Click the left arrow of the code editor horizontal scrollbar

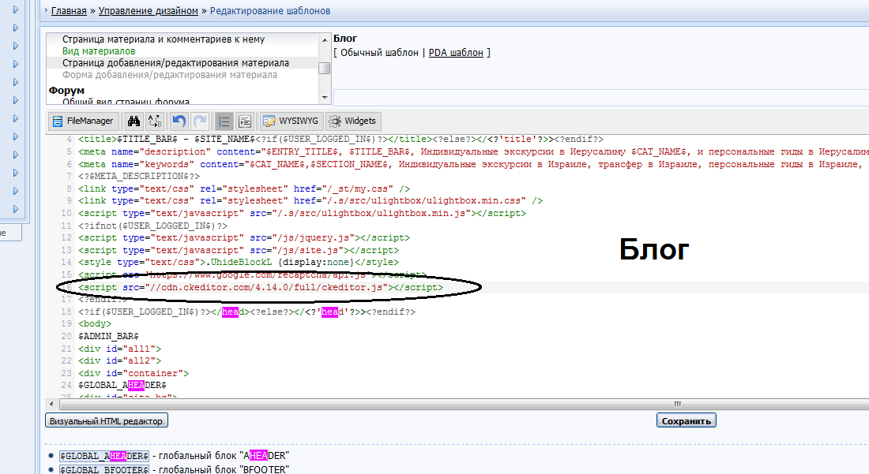51,405
